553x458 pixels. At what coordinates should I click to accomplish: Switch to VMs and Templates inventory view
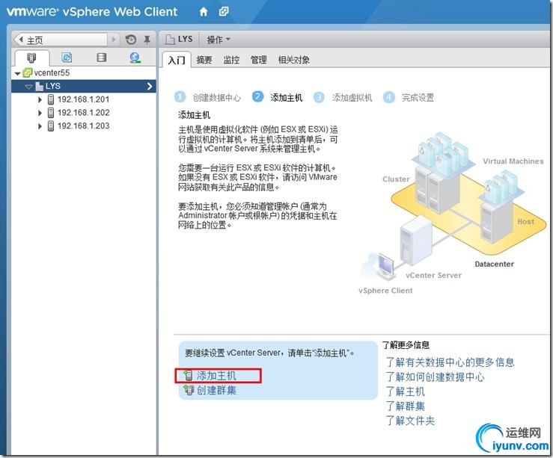[x=67, y=58]
